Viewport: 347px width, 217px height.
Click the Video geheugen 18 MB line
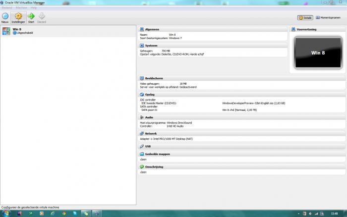tap(163, 84)
